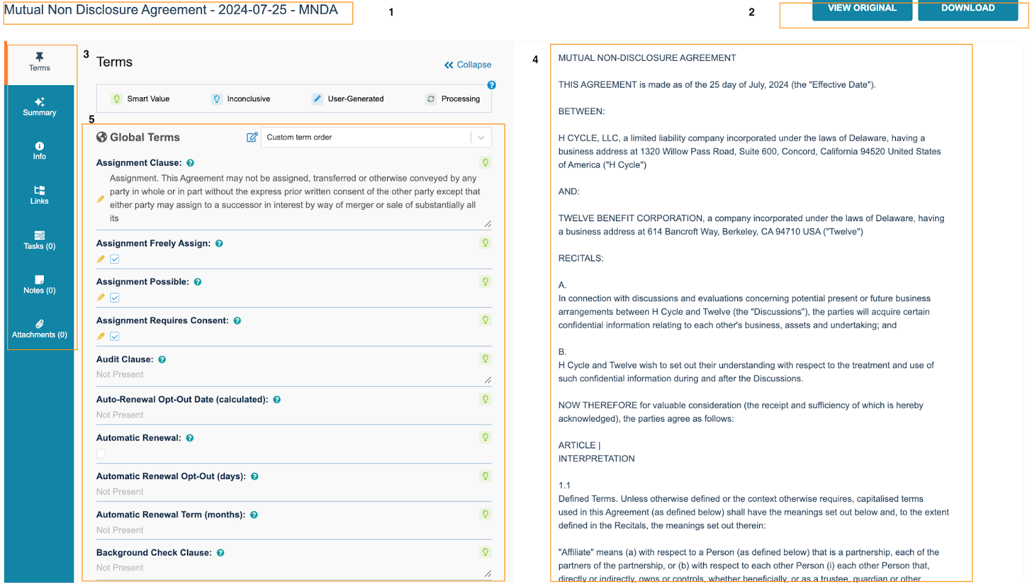
Task: Toggle the Assignment Requires Consent checkbox
Action: pos(115,337)
